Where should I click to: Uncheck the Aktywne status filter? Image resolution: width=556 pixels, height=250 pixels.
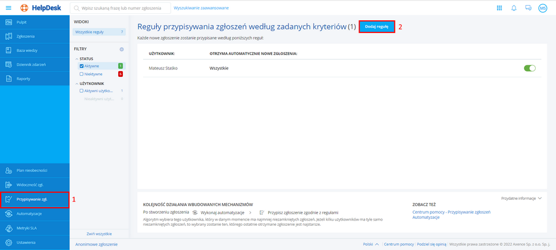pyautogui.click(x=82, y=66)
